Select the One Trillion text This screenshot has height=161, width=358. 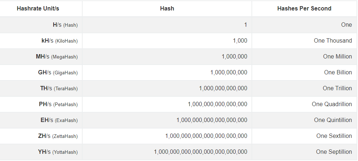[x=337, y=88]
